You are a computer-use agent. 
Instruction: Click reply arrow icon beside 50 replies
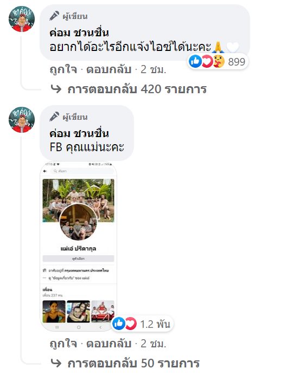(x=56, y=363)
